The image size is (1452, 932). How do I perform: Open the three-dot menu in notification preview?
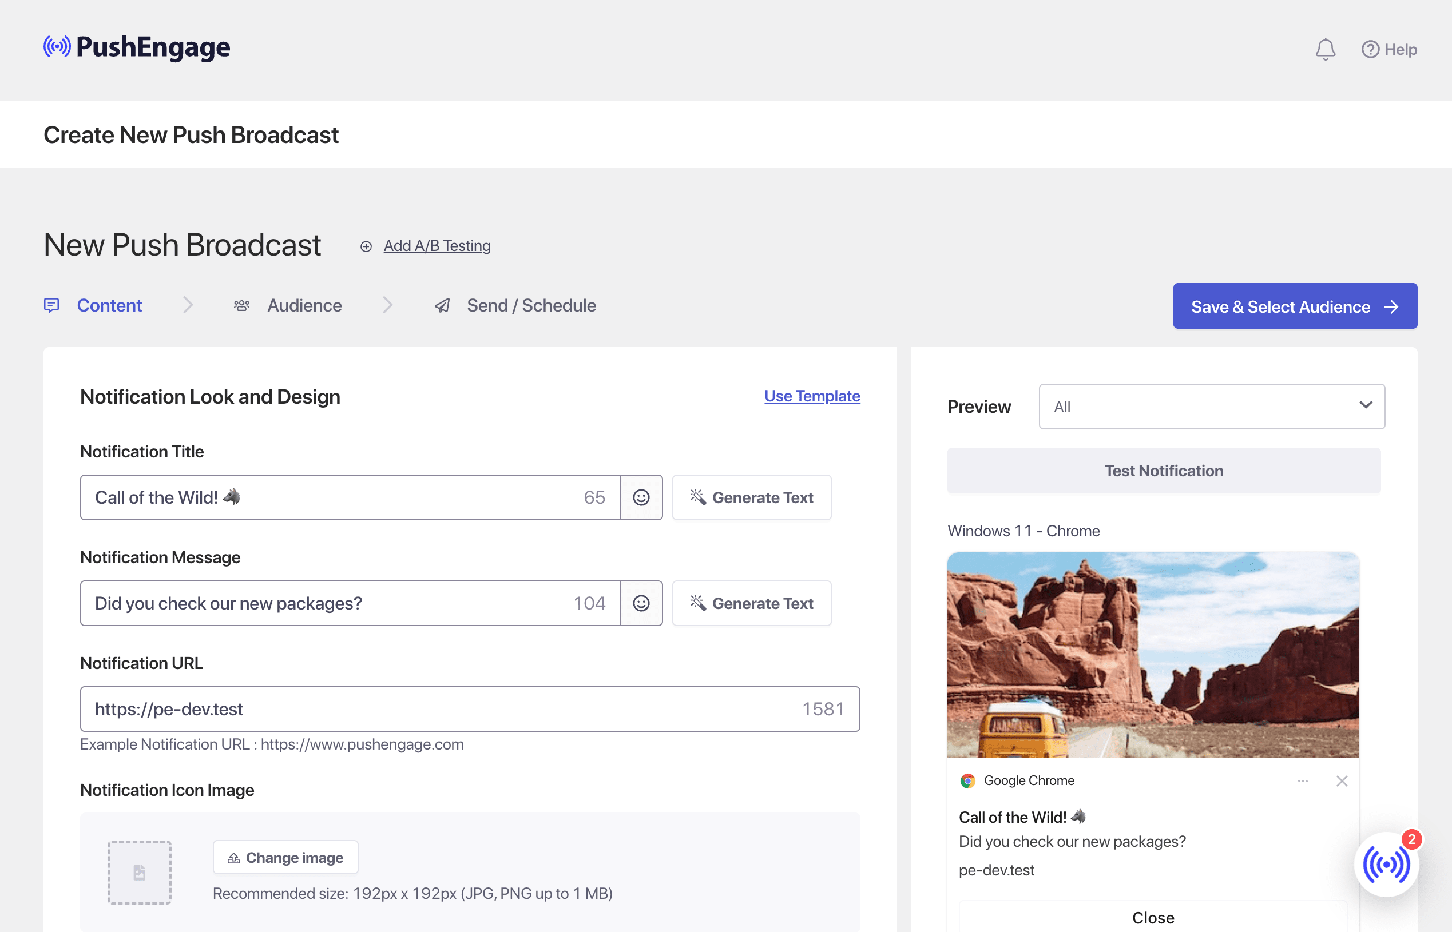coord(1303,780)
